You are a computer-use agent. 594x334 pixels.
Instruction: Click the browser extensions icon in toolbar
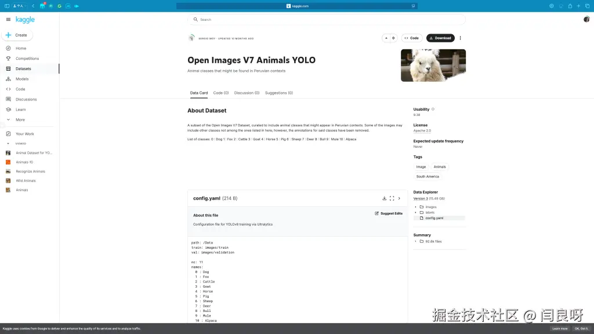coord(552,6)
